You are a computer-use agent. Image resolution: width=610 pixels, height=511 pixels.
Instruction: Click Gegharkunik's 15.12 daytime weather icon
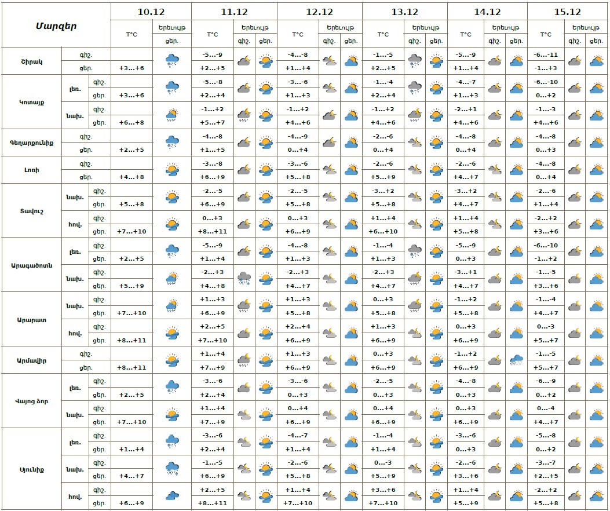pyautogui.click(x=596, y=143)
